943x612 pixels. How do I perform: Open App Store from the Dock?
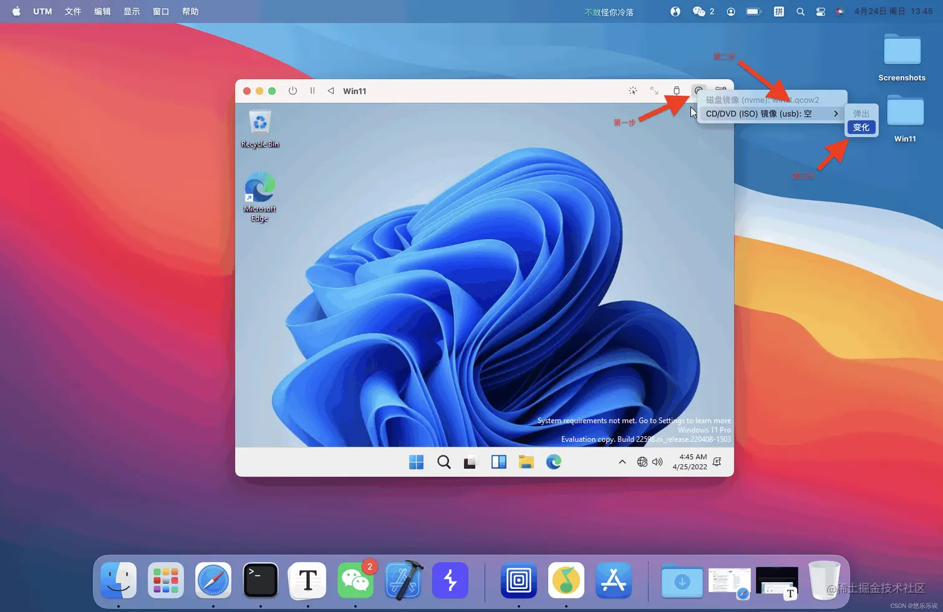(614, 580)
